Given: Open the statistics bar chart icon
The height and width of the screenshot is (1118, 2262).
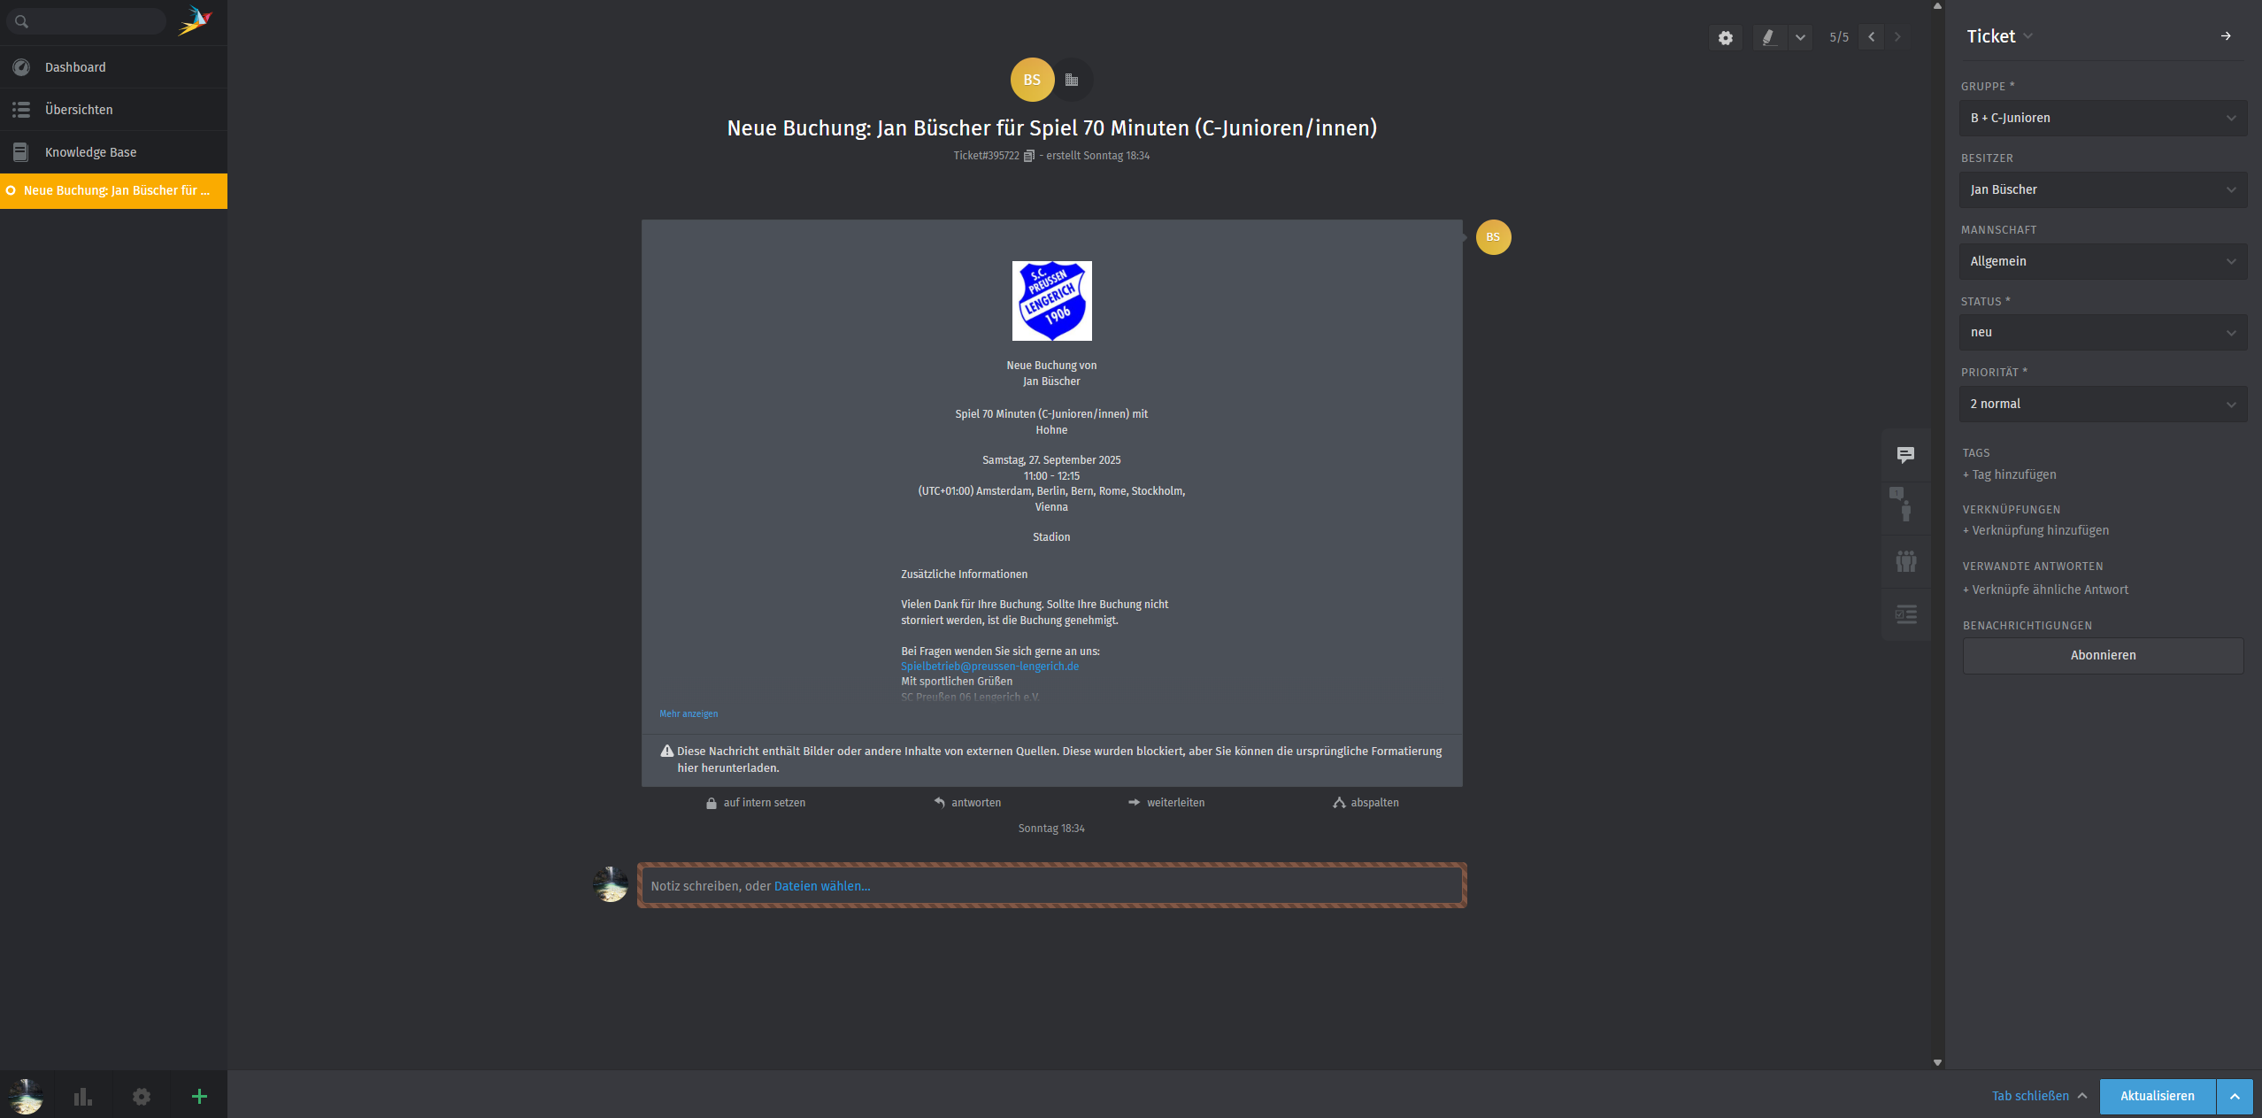Looking at the screenshot, I should [82, 1097].
